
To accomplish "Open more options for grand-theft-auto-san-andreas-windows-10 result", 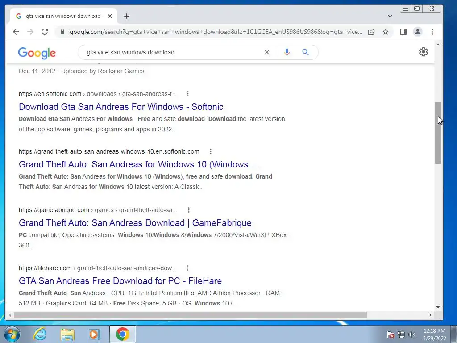I will point(211,151).
